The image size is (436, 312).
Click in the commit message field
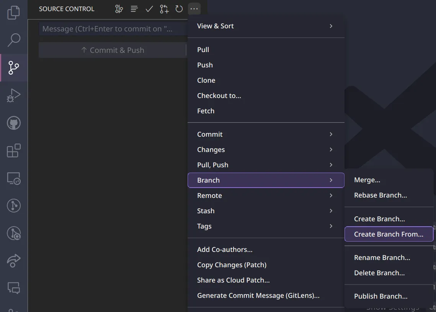tap(113, 29)
